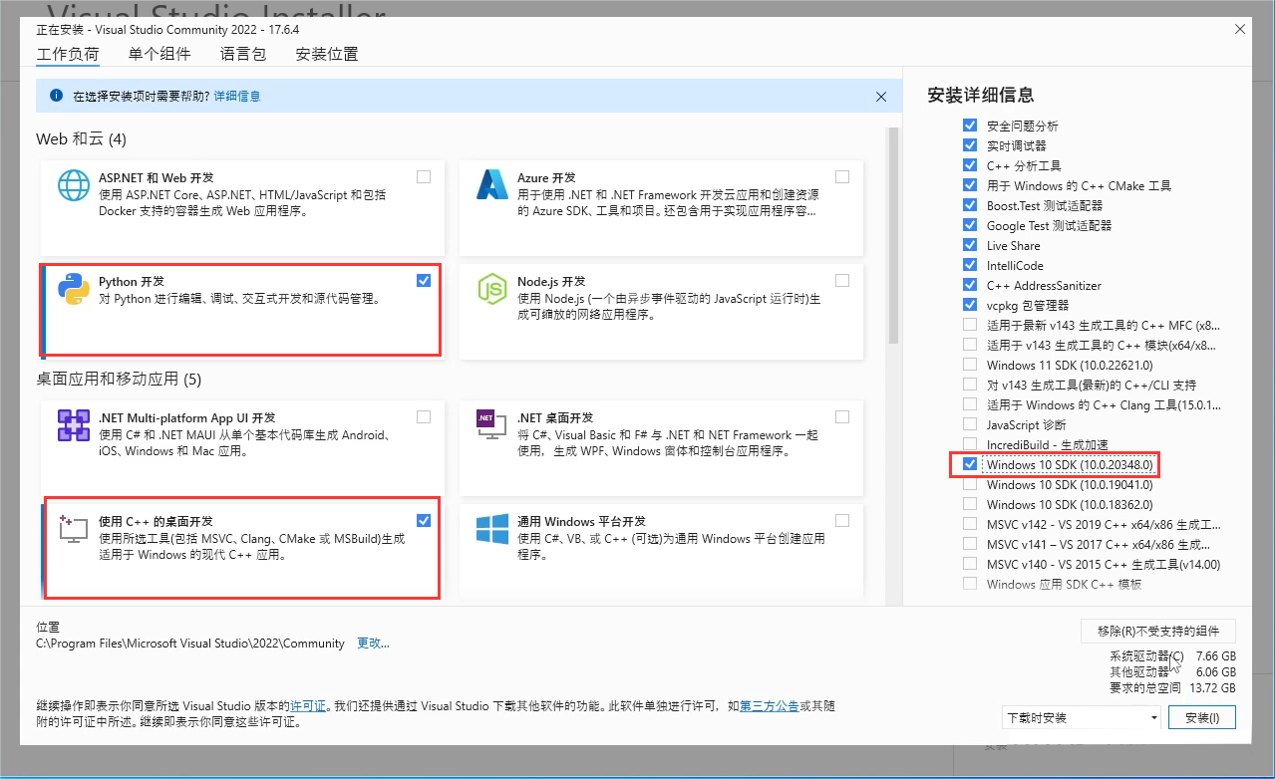The width and height of the screenshot is (1275, 779).
Task: Uncheck Windows 10 SDK (10.0.20348.0)
Action: point(969,464)
